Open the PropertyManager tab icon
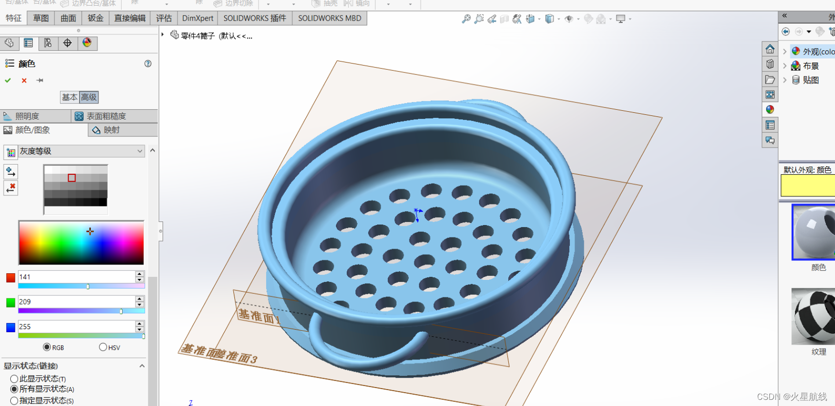The image size is (835, 406). [29, 43]
